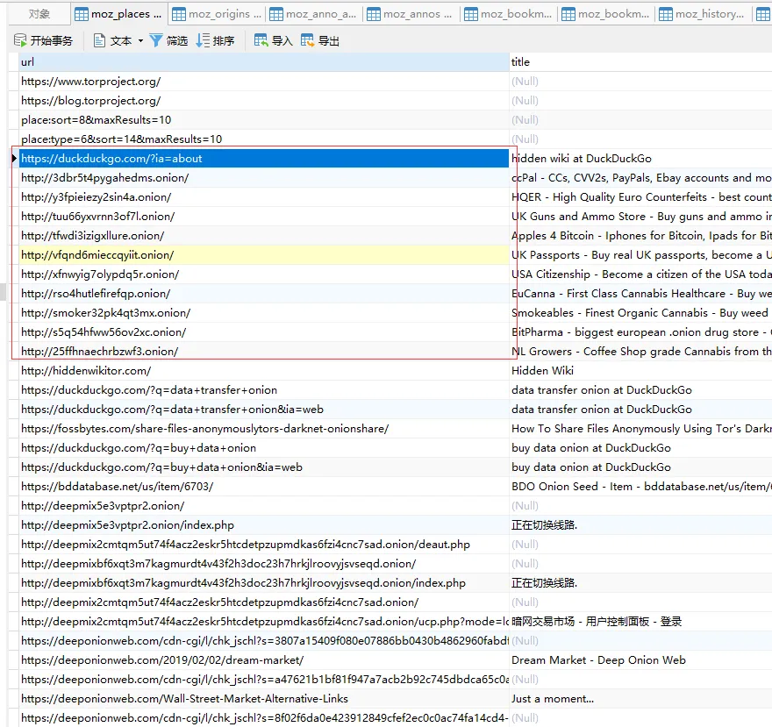Click the Text (文本) document icon
772x727 pixels.
pos(99,40)
